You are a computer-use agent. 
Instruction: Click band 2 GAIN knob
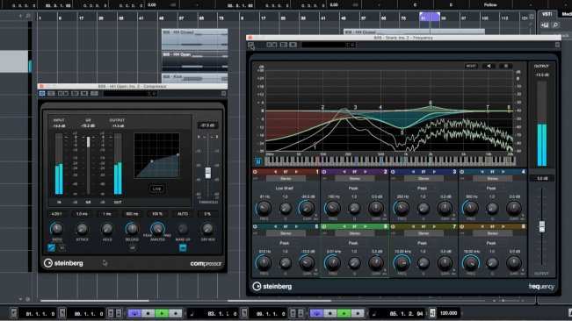(376, 209)
